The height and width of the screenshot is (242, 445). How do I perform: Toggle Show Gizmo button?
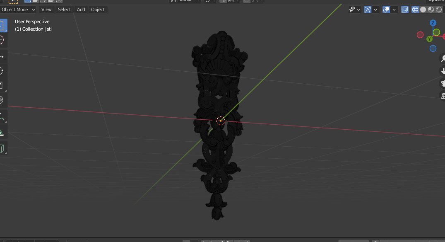tap(368, 10)
